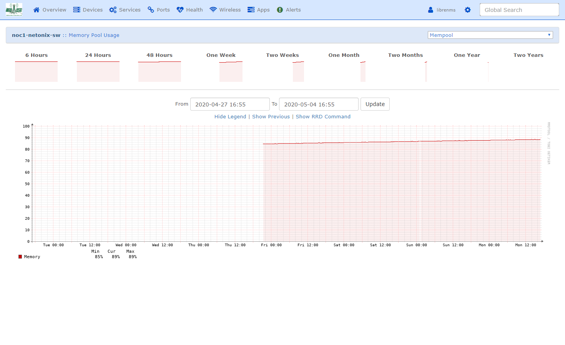
Task: Click the Ports link icon
Action: 151,10
